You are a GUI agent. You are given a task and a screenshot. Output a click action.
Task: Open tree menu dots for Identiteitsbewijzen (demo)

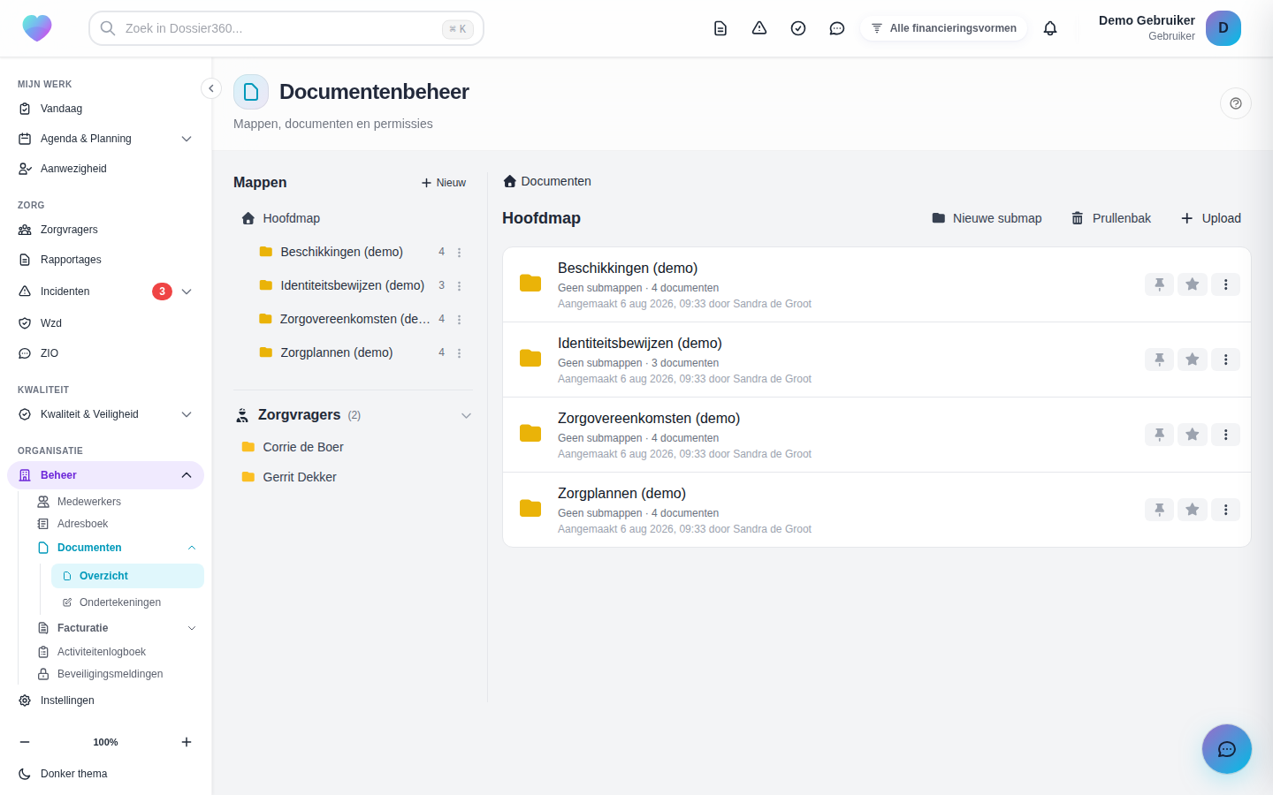click(459, 286)
